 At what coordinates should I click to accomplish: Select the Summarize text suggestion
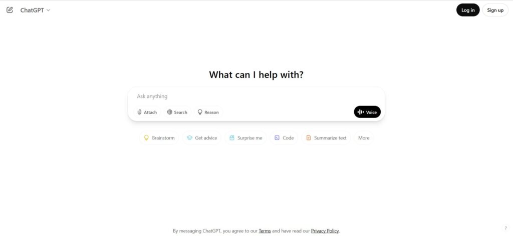pos(326,137)
